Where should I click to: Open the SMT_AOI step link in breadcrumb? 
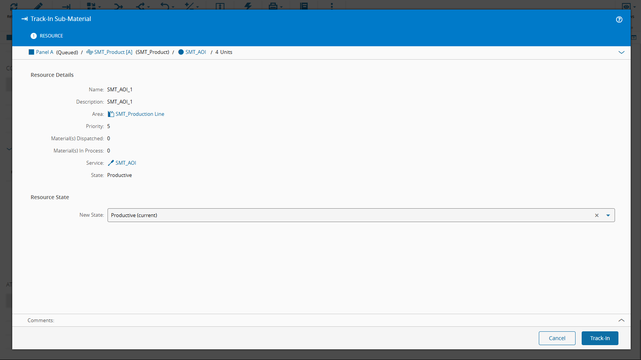(x=196, y=52)
